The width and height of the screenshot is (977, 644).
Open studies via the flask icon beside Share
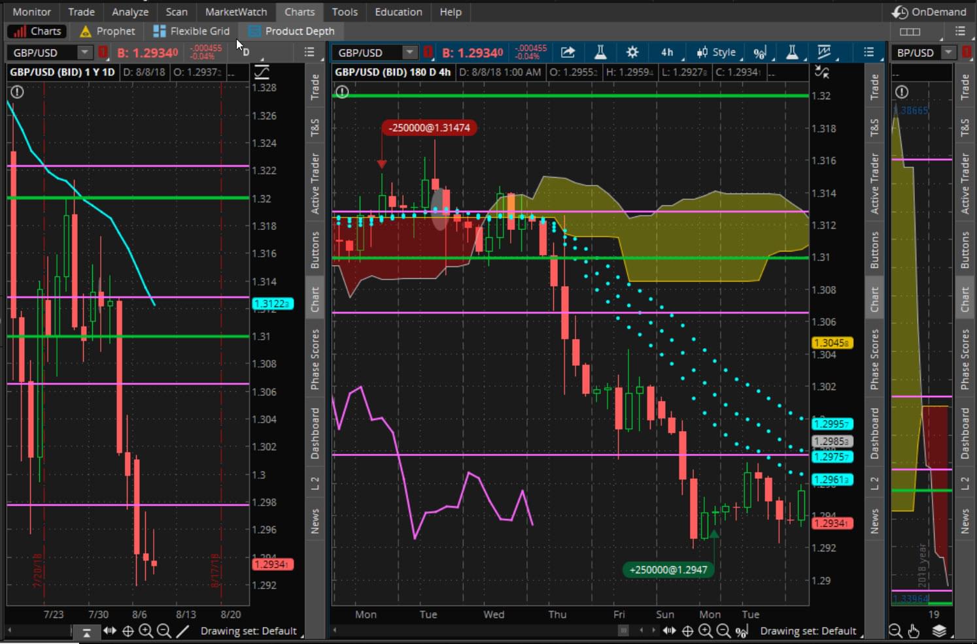click(x=600, y=52)
